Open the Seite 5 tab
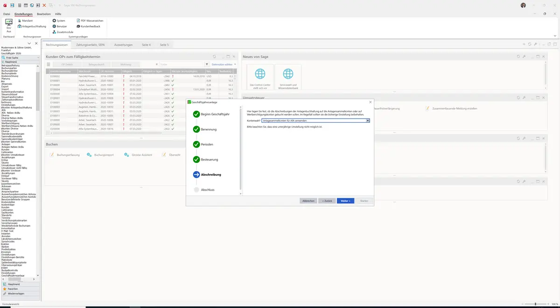 coord(164,45)
